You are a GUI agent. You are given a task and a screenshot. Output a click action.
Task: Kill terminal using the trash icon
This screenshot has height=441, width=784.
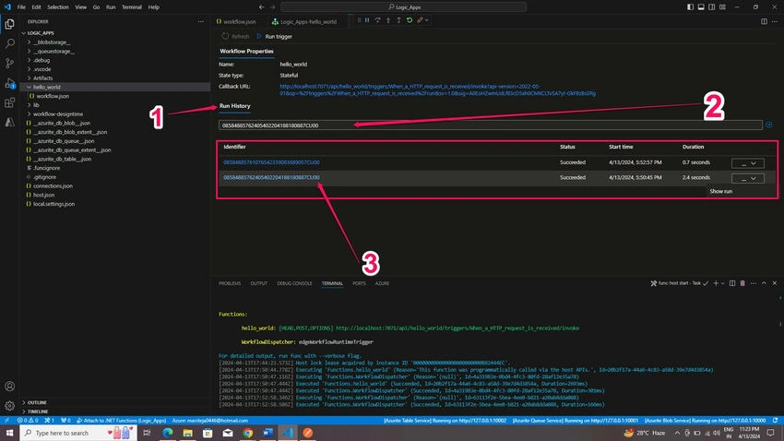pos(742,283)
